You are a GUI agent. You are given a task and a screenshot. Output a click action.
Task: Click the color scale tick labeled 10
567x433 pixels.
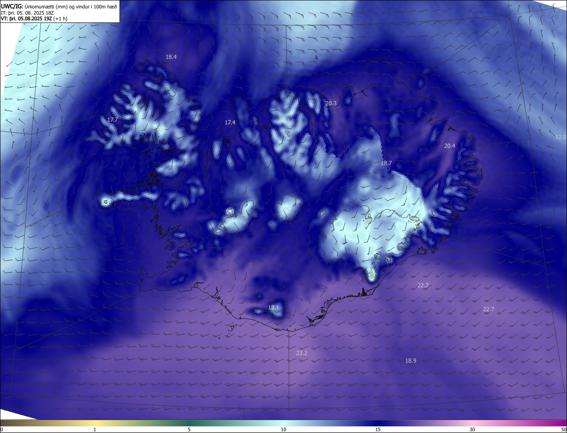pyautogui.click(x=283, y=429)
